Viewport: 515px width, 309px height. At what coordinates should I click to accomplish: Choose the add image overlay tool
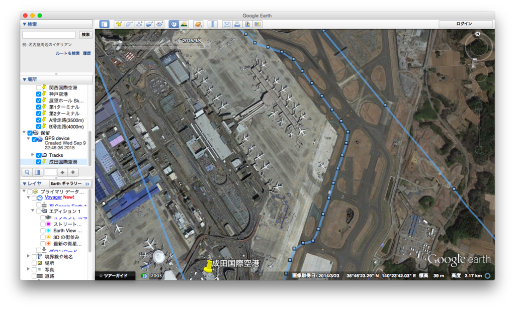pyautogui.click(x=149, y=24)
